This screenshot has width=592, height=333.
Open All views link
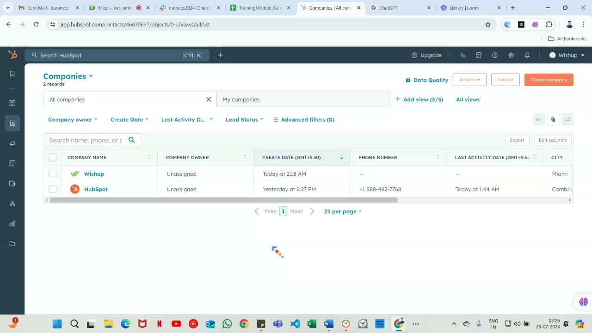point(468,99)
